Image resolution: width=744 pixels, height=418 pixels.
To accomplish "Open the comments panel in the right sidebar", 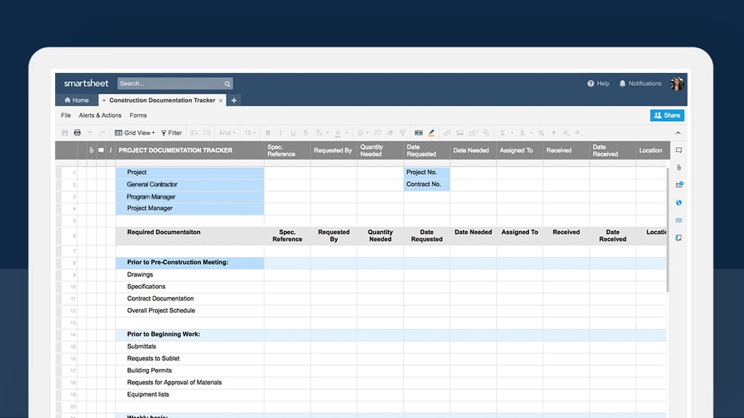I will click(679, 150).
